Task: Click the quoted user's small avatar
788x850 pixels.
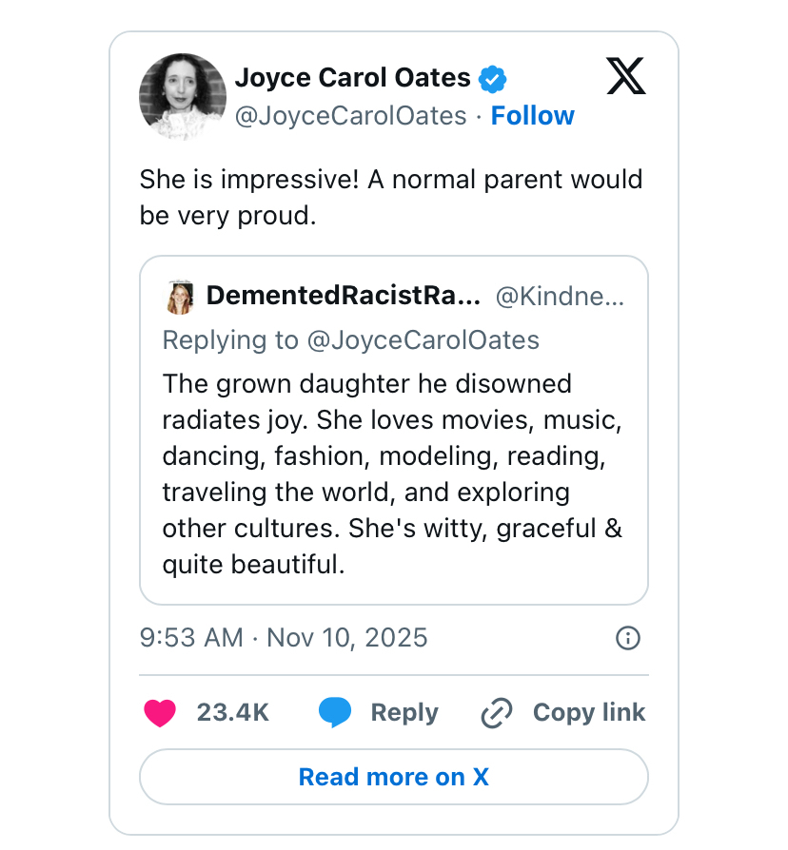Action: (180, 298)
